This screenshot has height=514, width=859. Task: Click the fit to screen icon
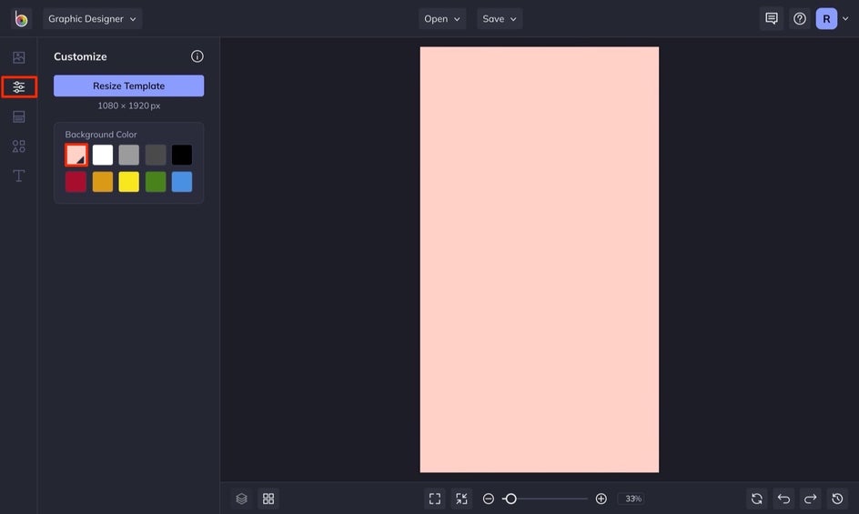(435, 499)
